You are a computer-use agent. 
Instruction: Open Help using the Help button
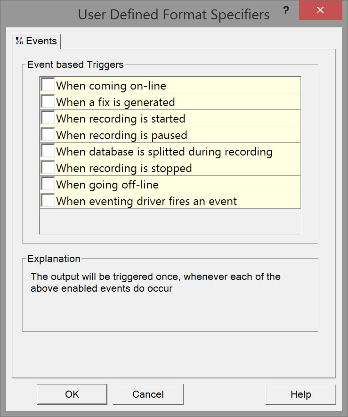[x=300, y=394]
